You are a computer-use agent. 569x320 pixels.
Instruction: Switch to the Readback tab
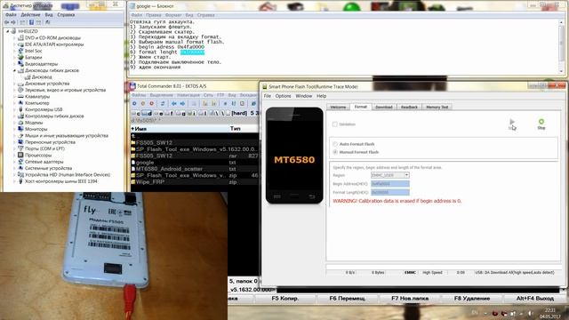point(409,107)
